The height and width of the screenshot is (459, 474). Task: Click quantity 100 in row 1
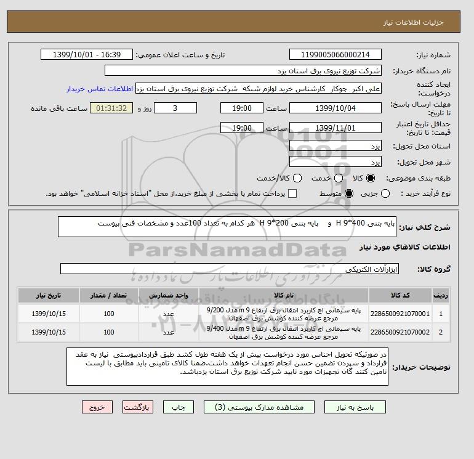109,314
